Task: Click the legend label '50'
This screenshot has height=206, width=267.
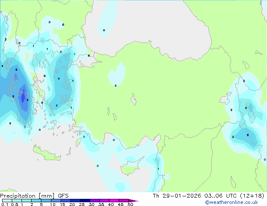Action: 130,204
